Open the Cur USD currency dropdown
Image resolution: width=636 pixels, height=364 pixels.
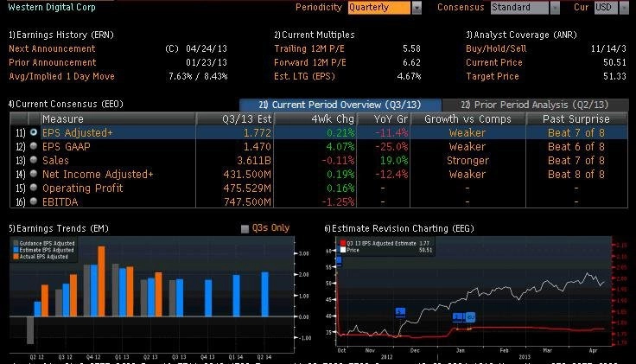(606, 8)
